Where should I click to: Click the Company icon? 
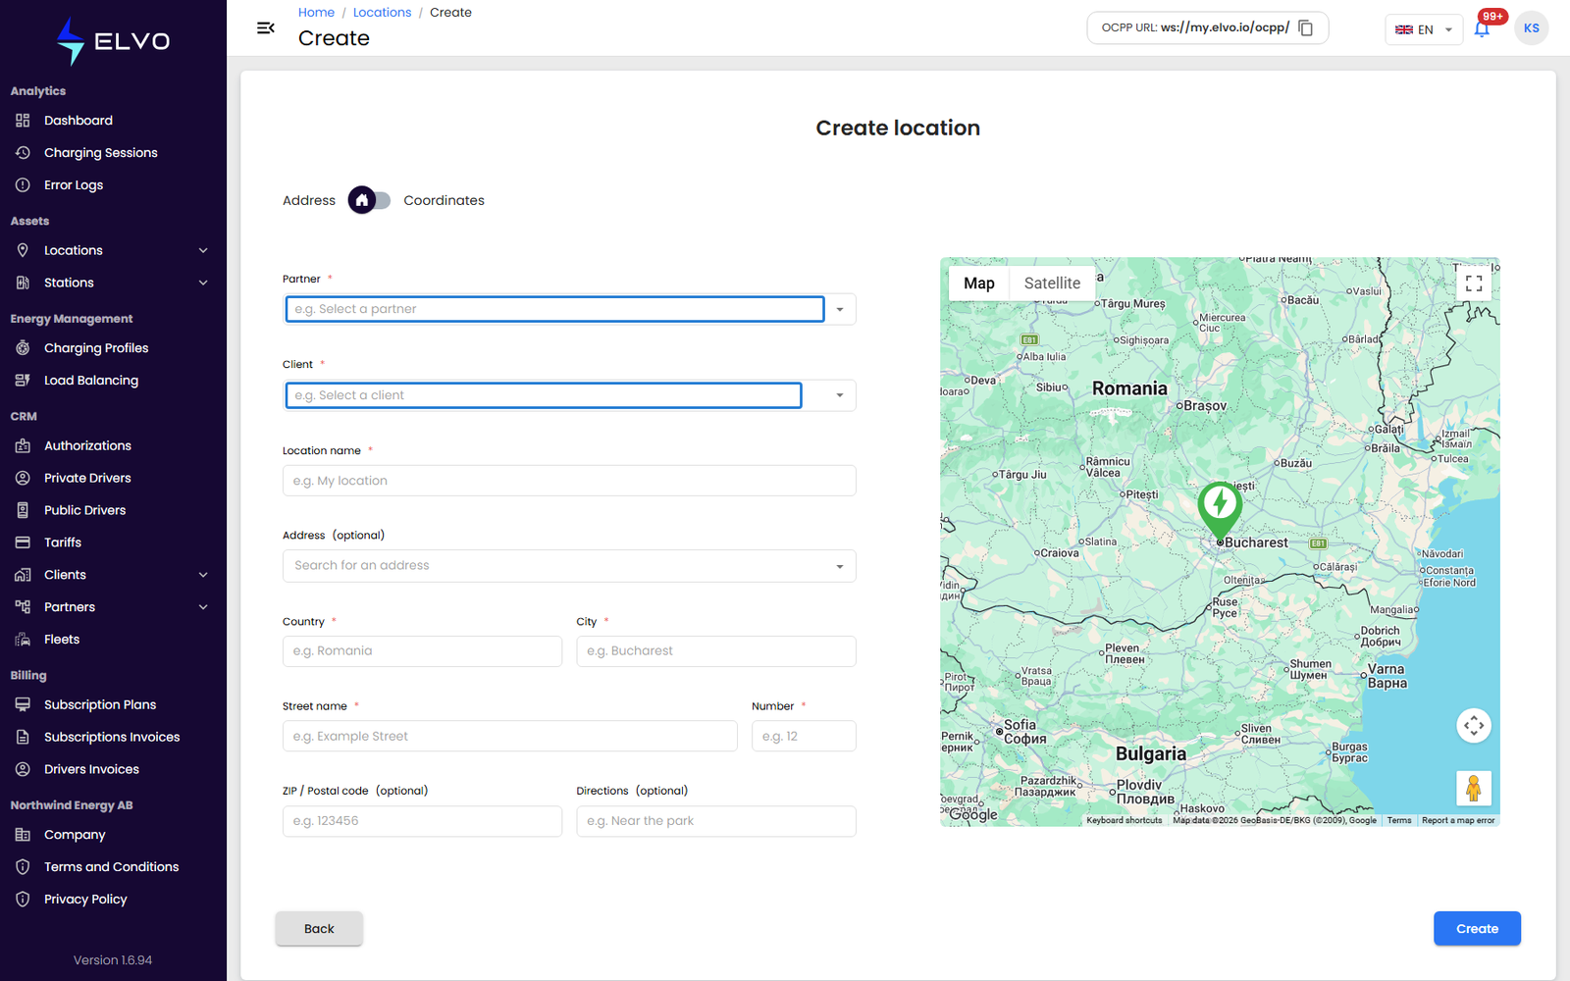tap(23, 835)
